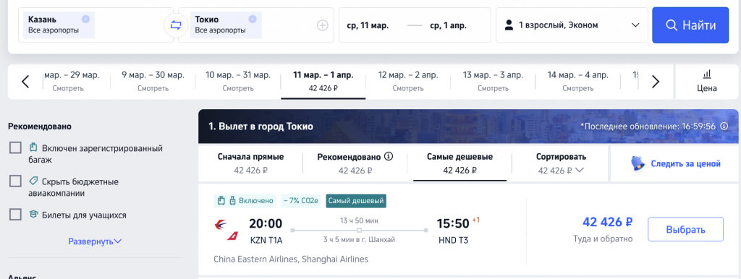Open the Цена price chart
The image size is (741, 279).
click(x=707, y=81)
